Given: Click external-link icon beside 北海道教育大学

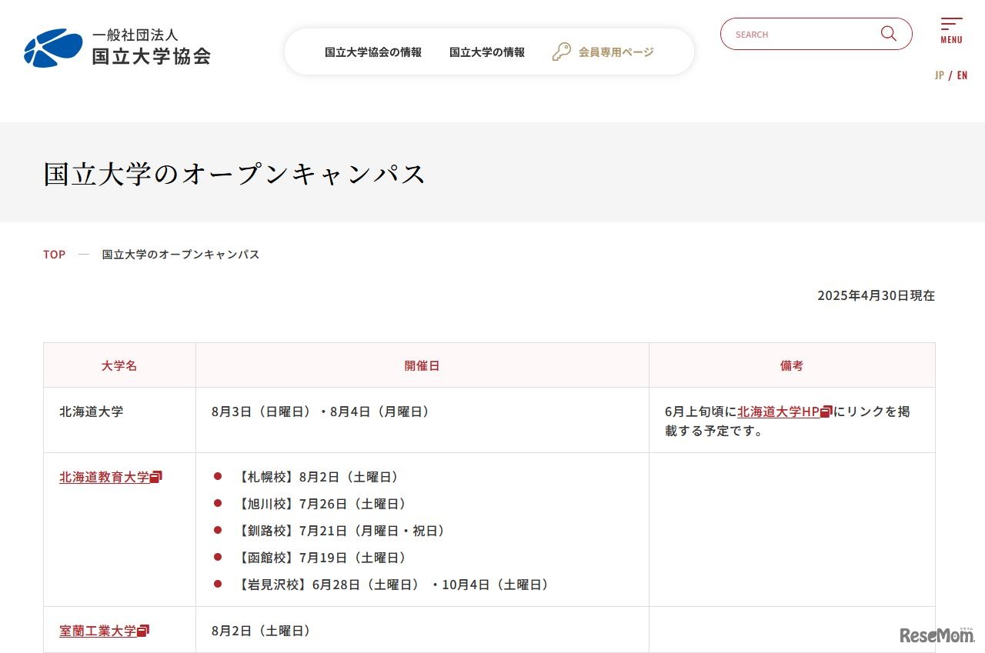Looking at the screenshot, I should click(x=156, y=478).
